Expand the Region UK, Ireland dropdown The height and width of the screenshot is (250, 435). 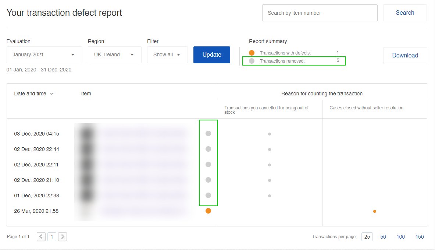[114, 55]
